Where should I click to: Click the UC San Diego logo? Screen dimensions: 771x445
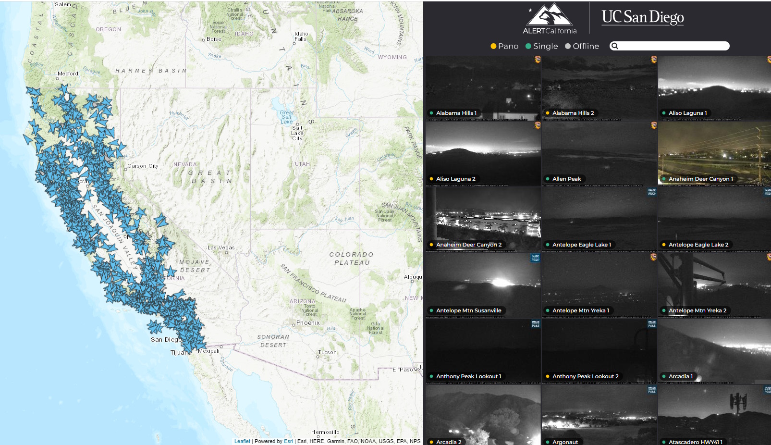(x=642, y=17)
